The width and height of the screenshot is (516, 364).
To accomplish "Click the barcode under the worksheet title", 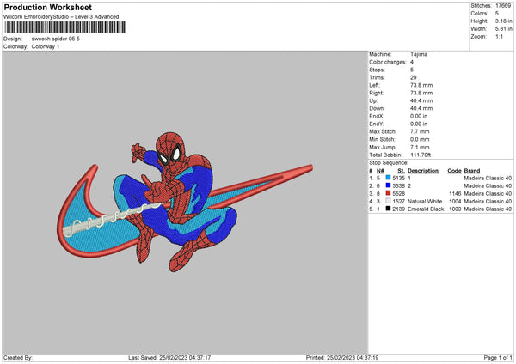I will tap(64, 27).
